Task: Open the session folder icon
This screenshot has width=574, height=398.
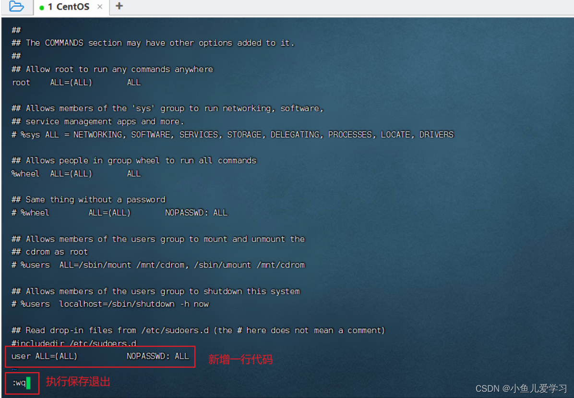Action: pos(16,6)
